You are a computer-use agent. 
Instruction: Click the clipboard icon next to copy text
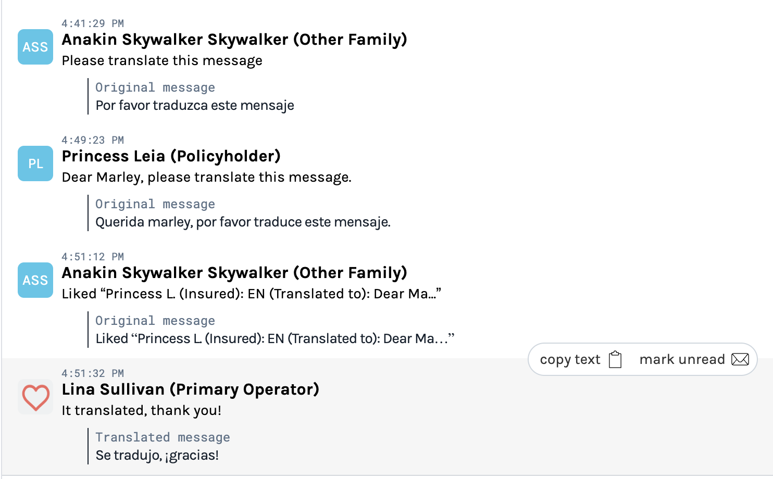[x=615, y=359]
